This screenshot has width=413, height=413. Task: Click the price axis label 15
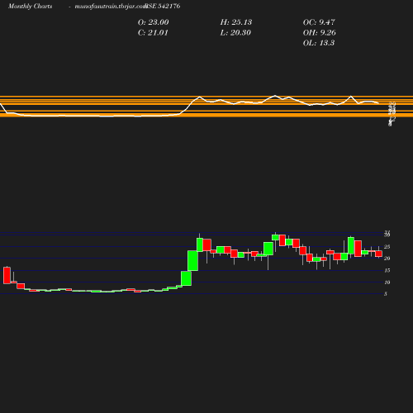387,270
